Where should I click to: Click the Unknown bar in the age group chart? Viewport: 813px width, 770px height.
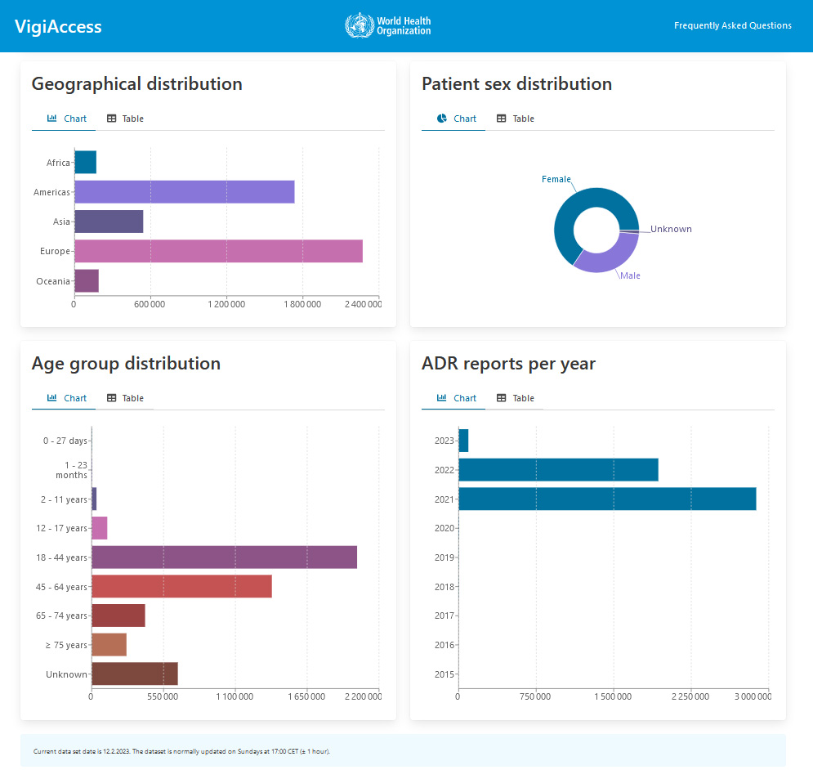(135, 674)
